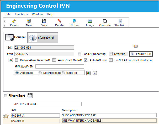Select the 5A3307-A row in P/N list
Viewport: 159px width, 125px height.
(35, 116)
